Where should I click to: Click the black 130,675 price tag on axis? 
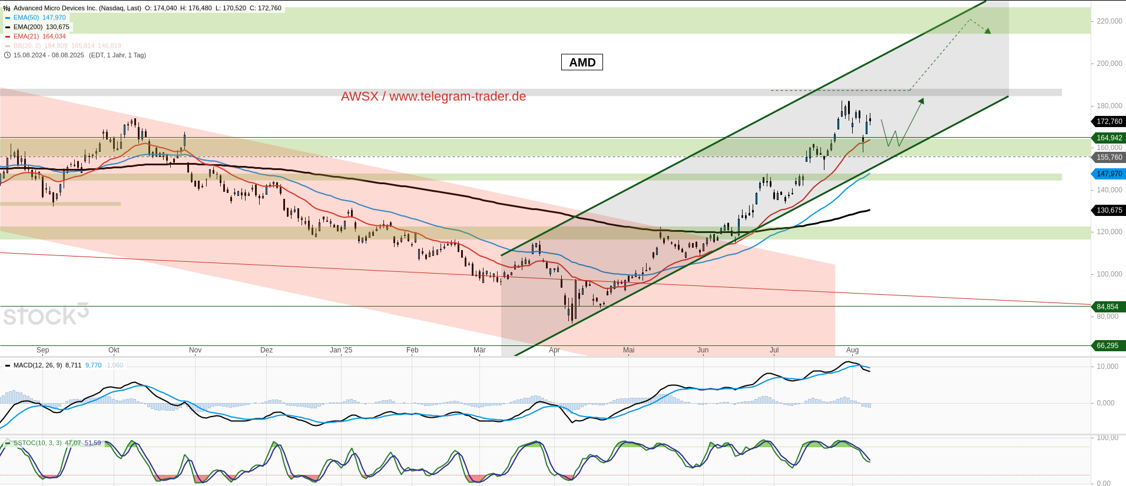click(x=1109, y=211)
